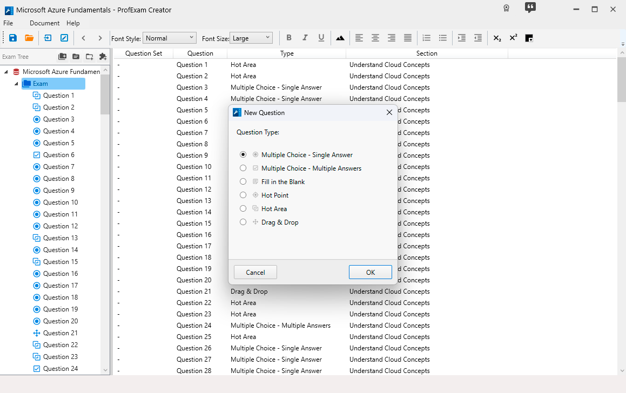Click Question 1 row in table

pyautogui.click(x=365, y=65)
